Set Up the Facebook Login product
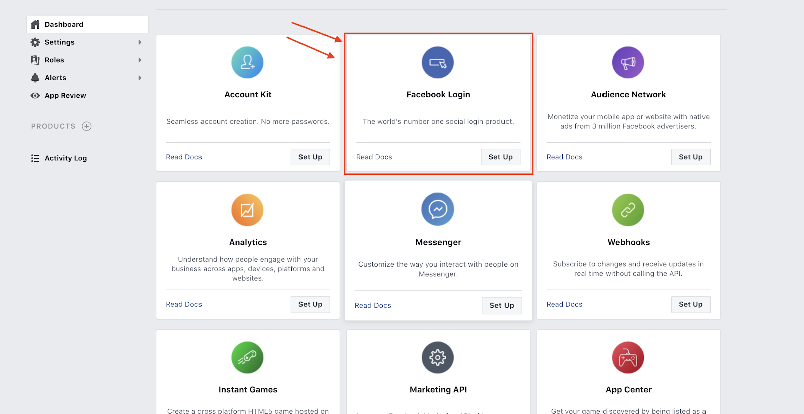The image size is (804, 414). tap(500, 157)
